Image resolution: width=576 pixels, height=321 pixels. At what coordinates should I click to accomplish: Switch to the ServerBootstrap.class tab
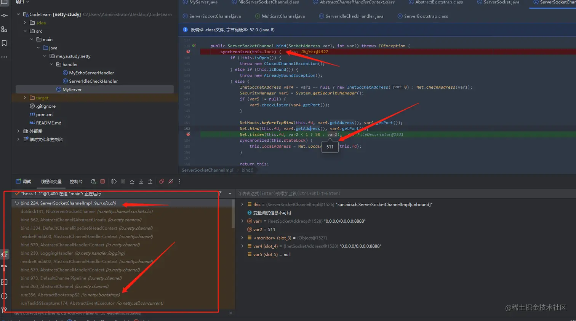click(x=422, y=16)
